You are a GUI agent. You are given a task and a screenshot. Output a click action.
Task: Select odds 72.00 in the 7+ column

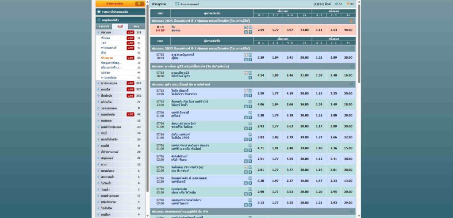point(304,30)
